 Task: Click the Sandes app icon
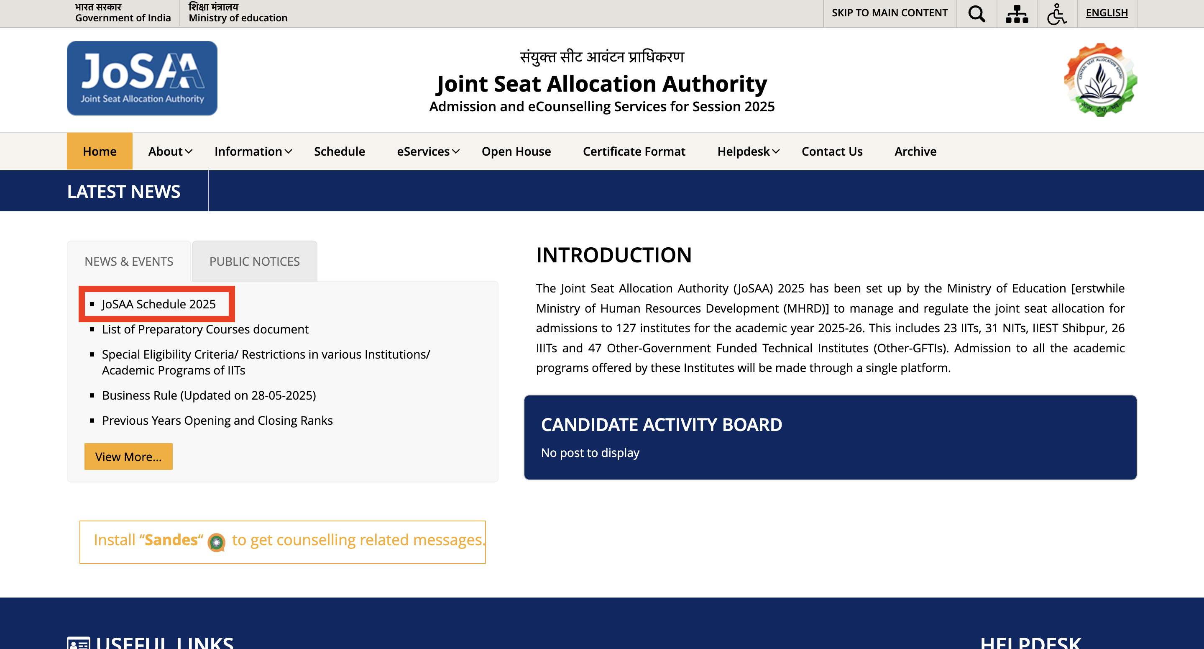pyautogui.click(x=216, y=542)
